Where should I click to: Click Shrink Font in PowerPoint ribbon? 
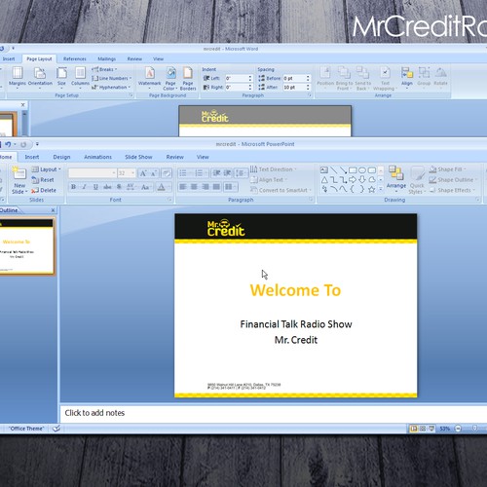pos(154,173)
